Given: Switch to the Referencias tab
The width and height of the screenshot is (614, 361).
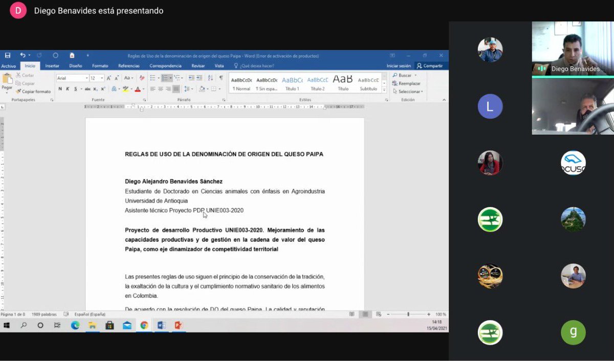Looking at the screenshot, I should [129, 66].
